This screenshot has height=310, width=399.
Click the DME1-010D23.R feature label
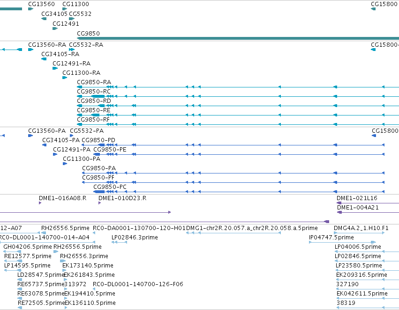click(x=122, y=198)
